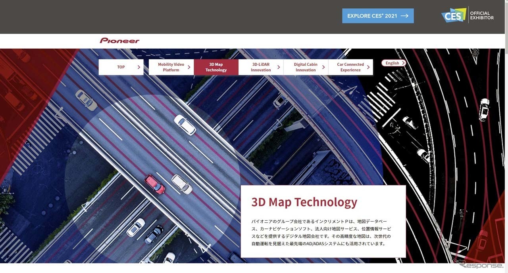Open Car Connected Experience tab
The image size is (508, 273).
point(350,67)
